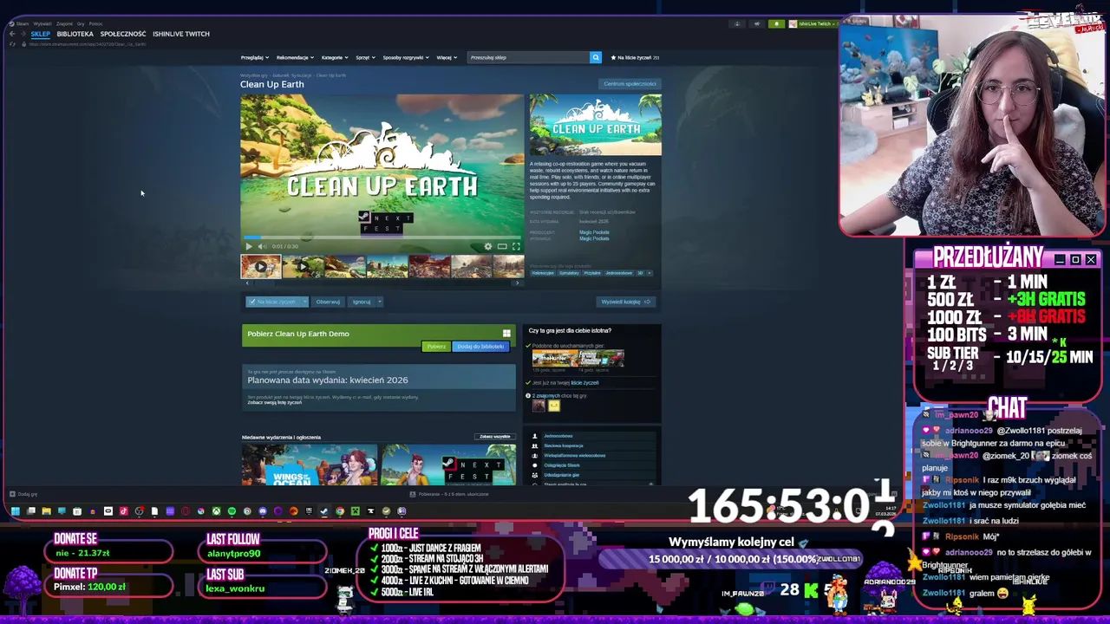The height and width of the screenshot is (624, 1110).
Task: Click the Steam back navigation arrow
Action: click(x=12, y=34)
